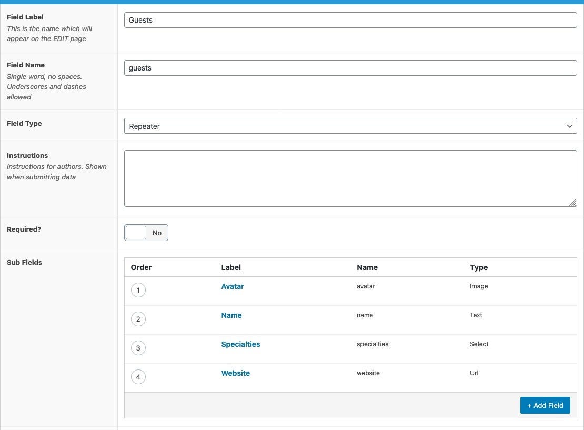Click the textarea resize grip on Instructions

(573, 203)
